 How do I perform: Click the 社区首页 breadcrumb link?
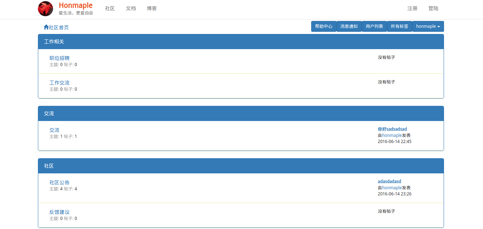pyautogui.click(x=58, y=27)
